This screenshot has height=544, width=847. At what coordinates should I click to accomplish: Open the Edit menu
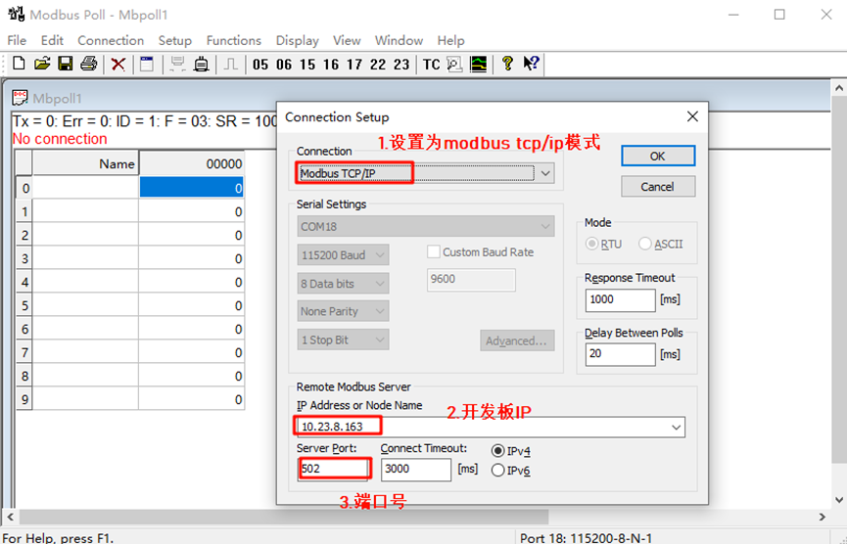[52, 40]
